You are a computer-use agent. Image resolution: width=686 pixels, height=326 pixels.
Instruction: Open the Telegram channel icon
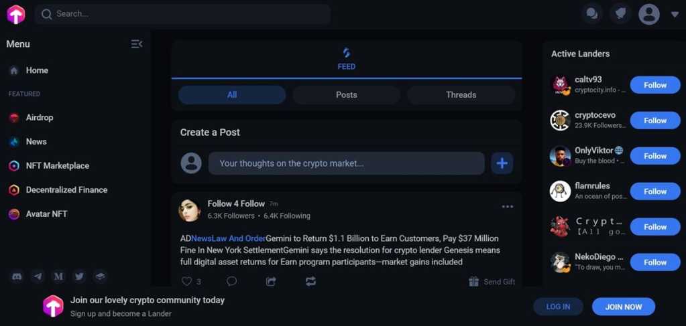(38, 276)
